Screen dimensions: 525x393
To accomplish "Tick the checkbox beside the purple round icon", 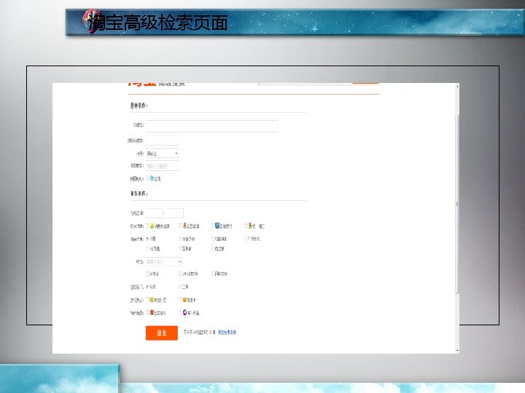I will click(180, 312).
